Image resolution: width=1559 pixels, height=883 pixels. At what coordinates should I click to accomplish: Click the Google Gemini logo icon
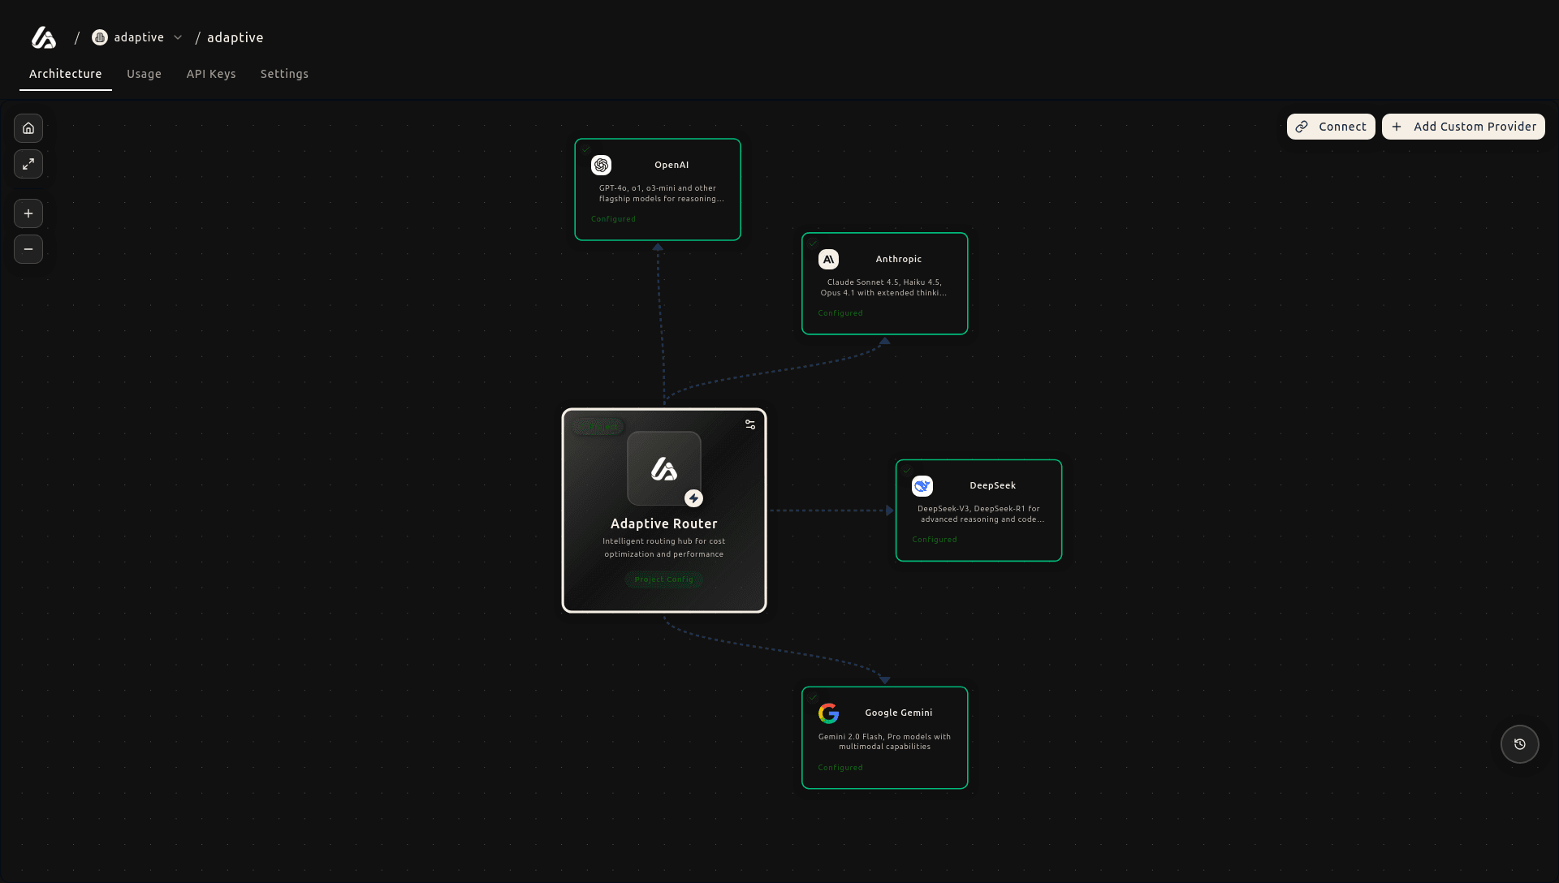tap(829, 713)
